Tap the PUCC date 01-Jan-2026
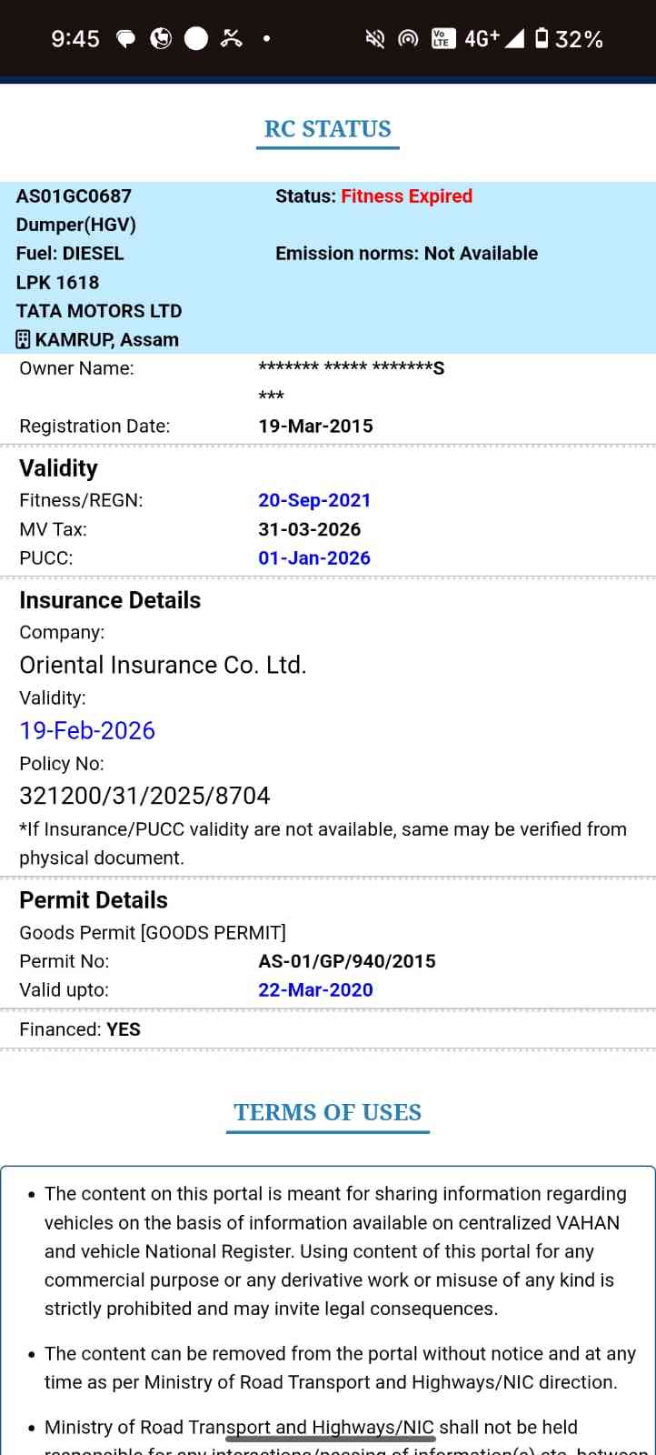656x1455 pixels. coord(314,558)
